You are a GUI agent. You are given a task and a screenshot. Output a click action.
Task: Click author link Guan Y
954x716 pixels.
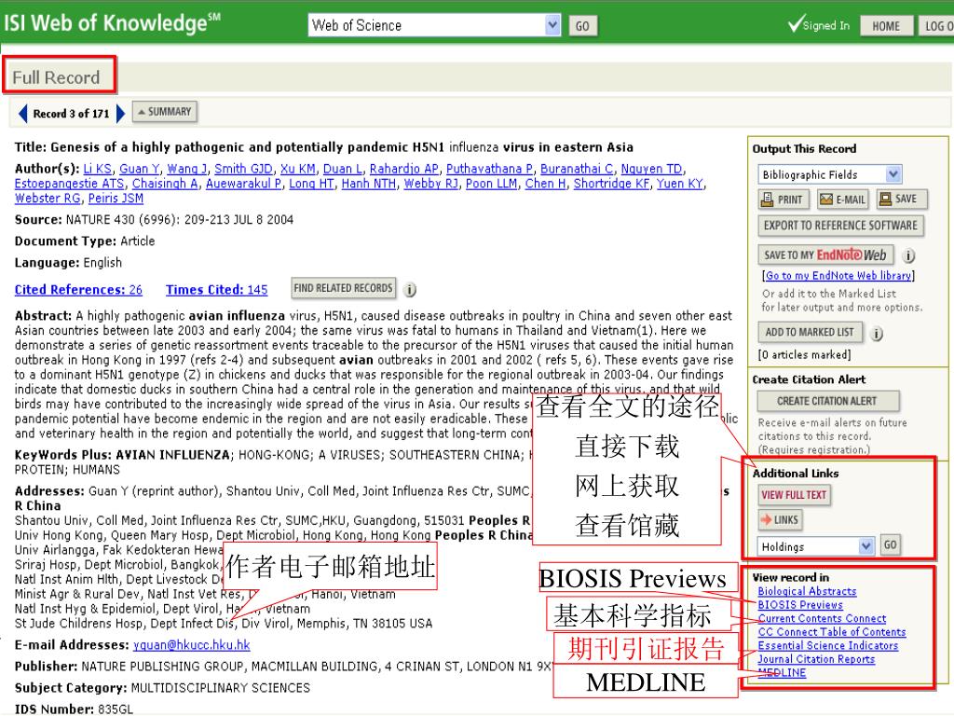click(140, 170)
